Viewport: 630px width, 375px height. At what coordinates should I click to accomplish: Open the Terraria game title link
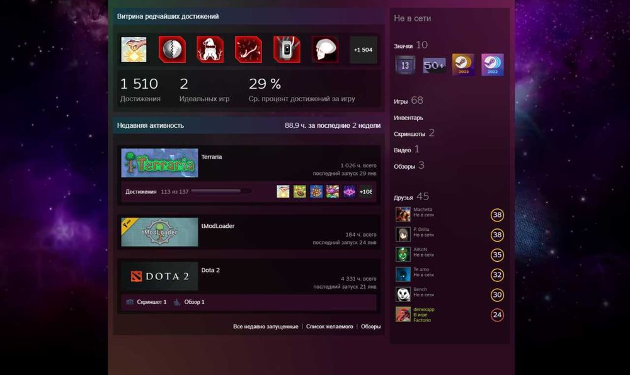pos(212,157)
